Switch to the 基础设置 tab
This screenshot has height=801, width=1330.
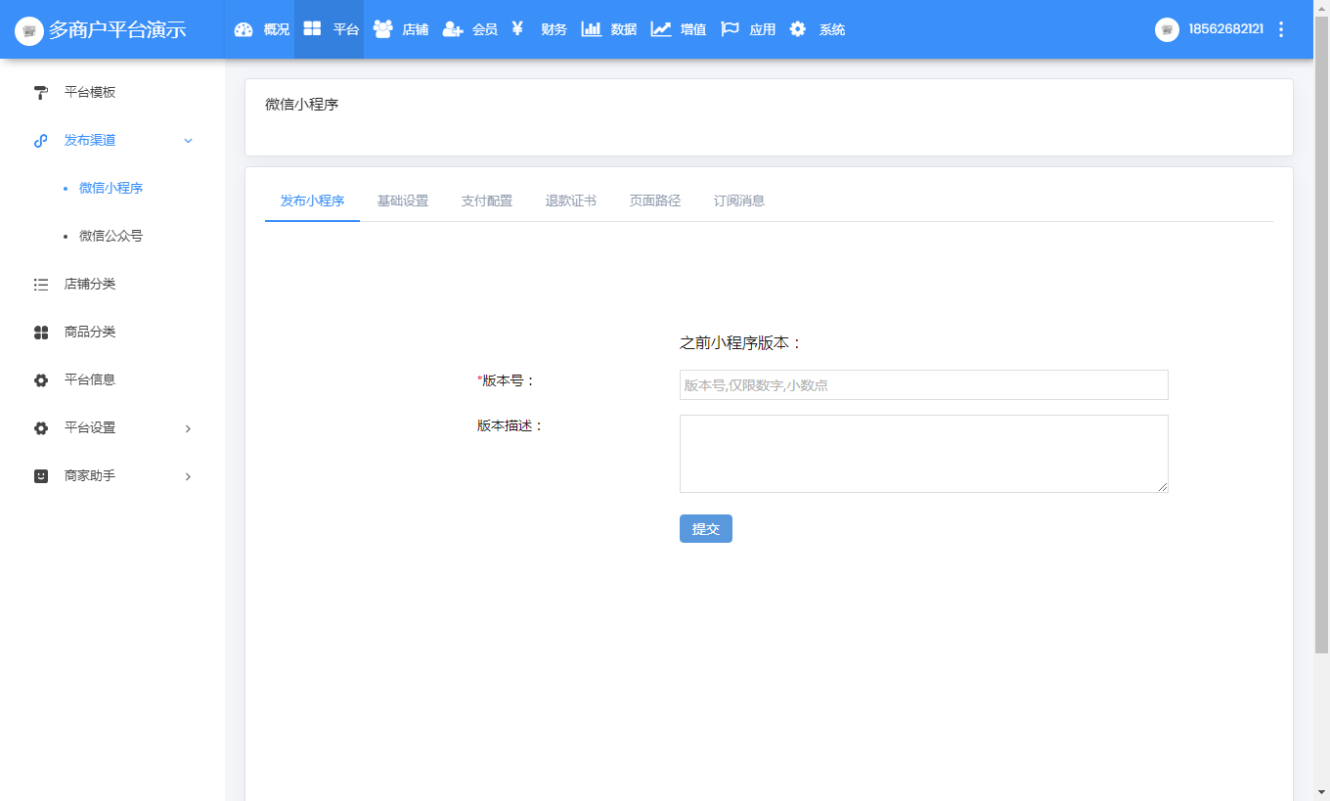tap(403, 200)
